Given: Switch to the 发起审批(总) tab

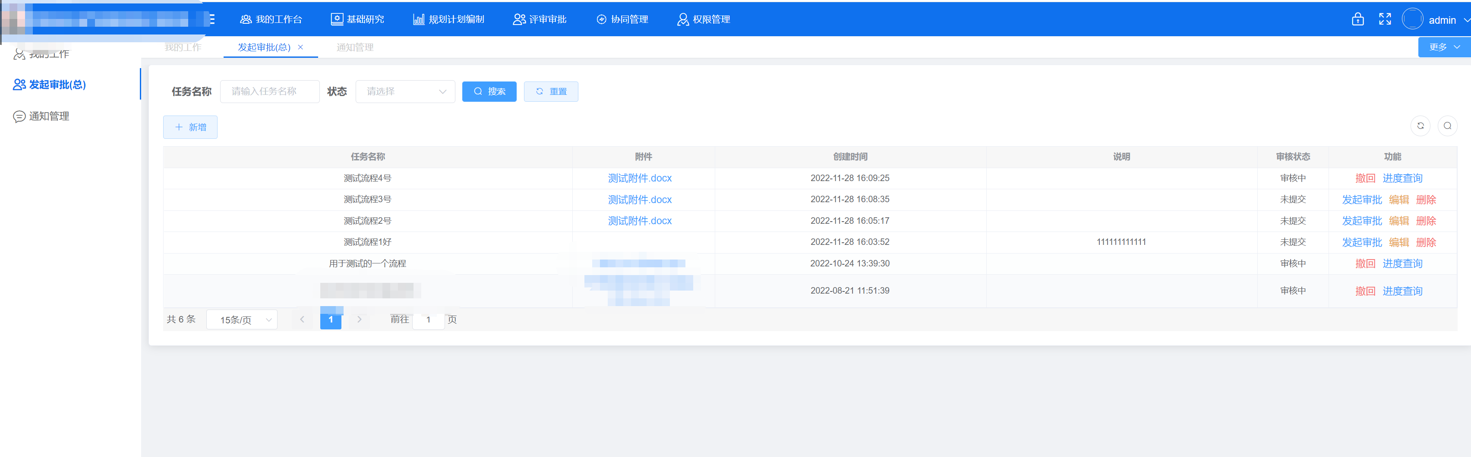Looking at the screenshot, I should point(264,47).
